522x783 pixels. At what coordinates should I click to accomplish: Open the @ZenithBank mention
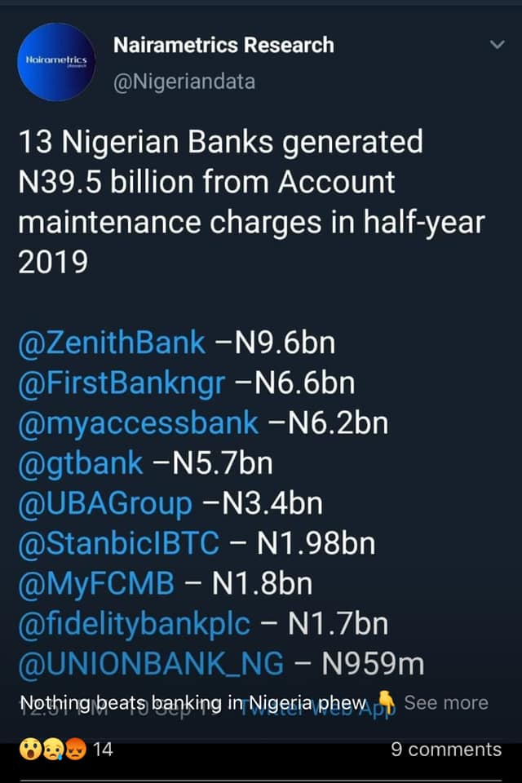[112, 343]
